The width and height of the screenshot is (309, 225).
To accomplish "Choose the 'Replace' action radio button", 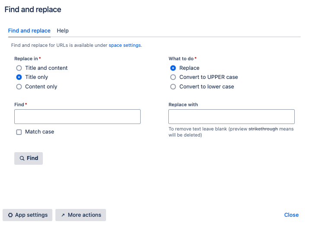I will (173, 68).
